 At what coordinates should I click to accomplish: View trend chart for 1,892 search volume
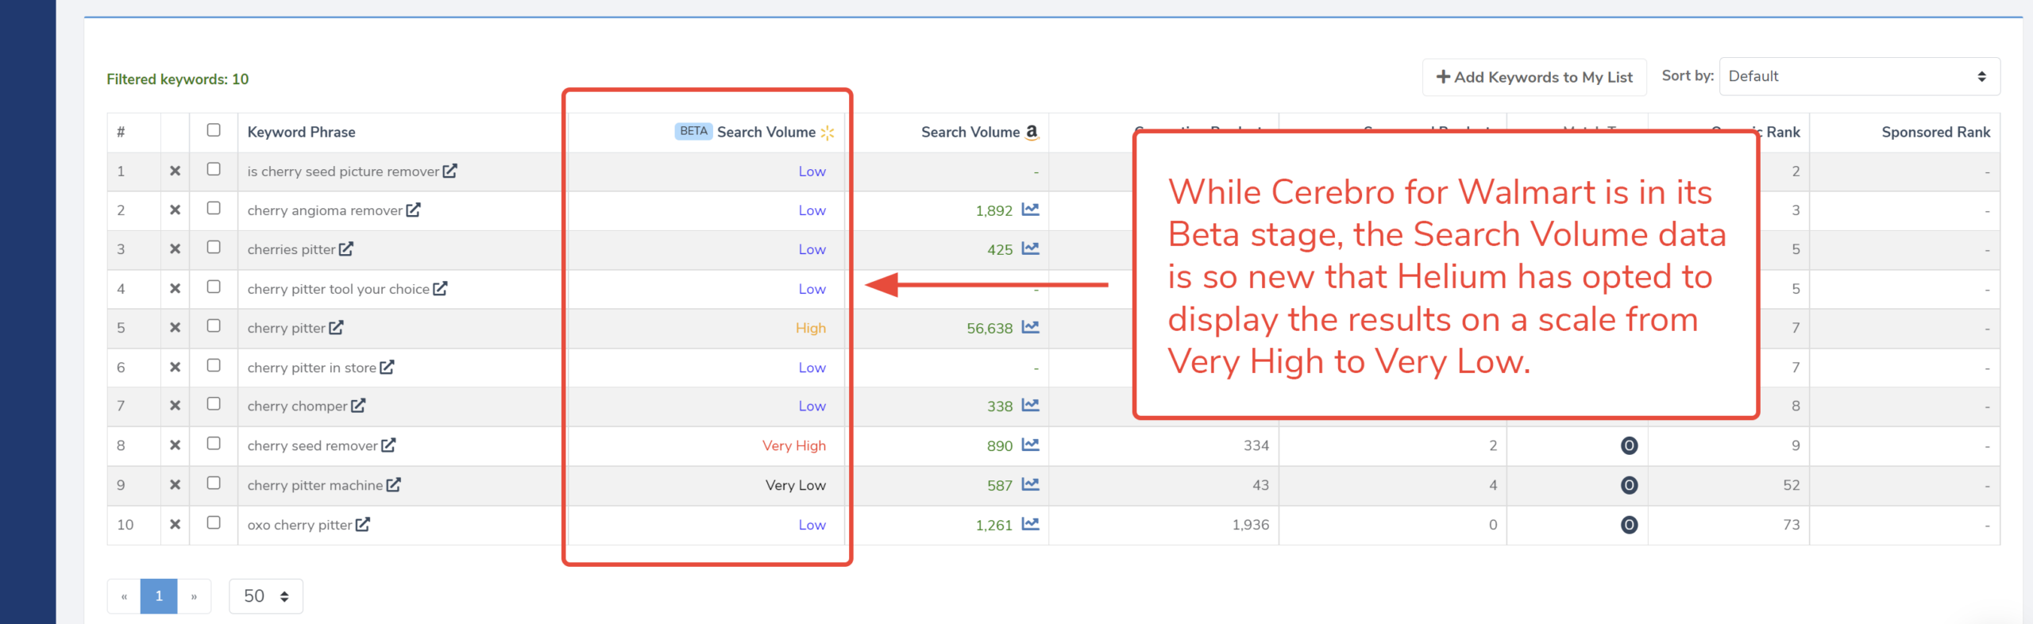(x=1030, y=210)
